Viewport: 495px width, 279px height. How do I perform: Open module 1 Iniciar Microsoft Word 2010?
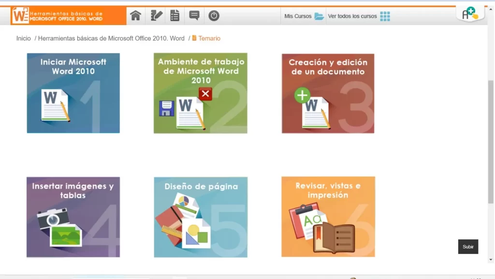point(73,93)
